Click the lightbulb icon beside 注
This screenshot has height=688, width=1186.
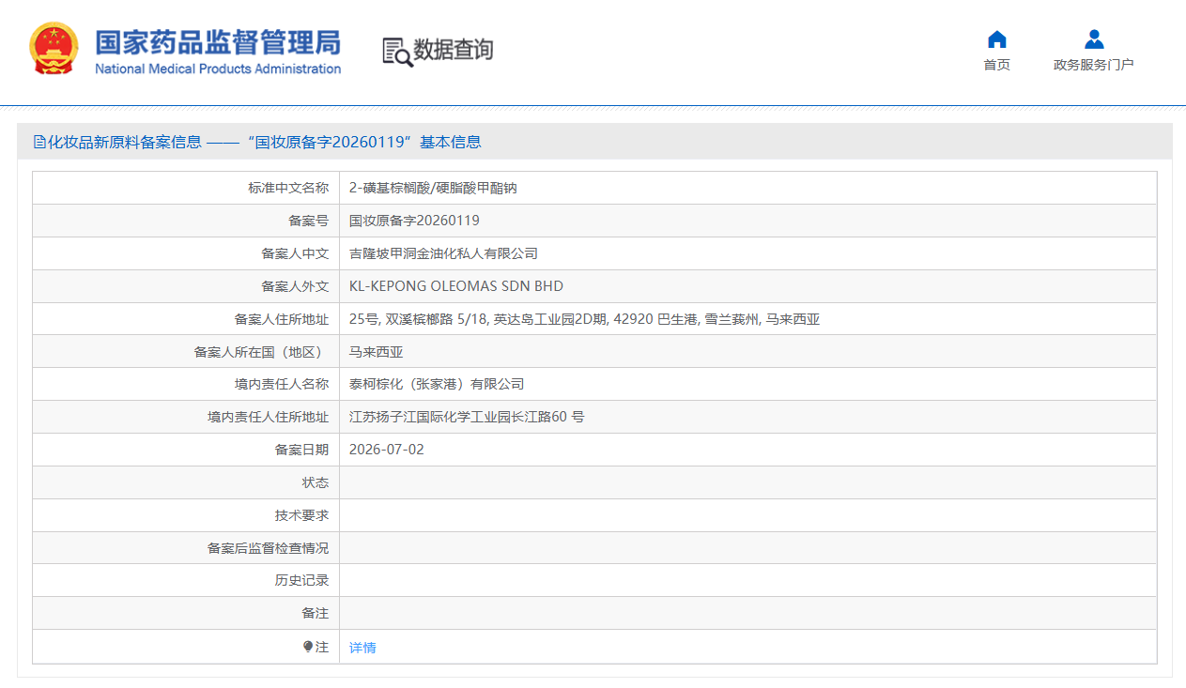(308, 647)
